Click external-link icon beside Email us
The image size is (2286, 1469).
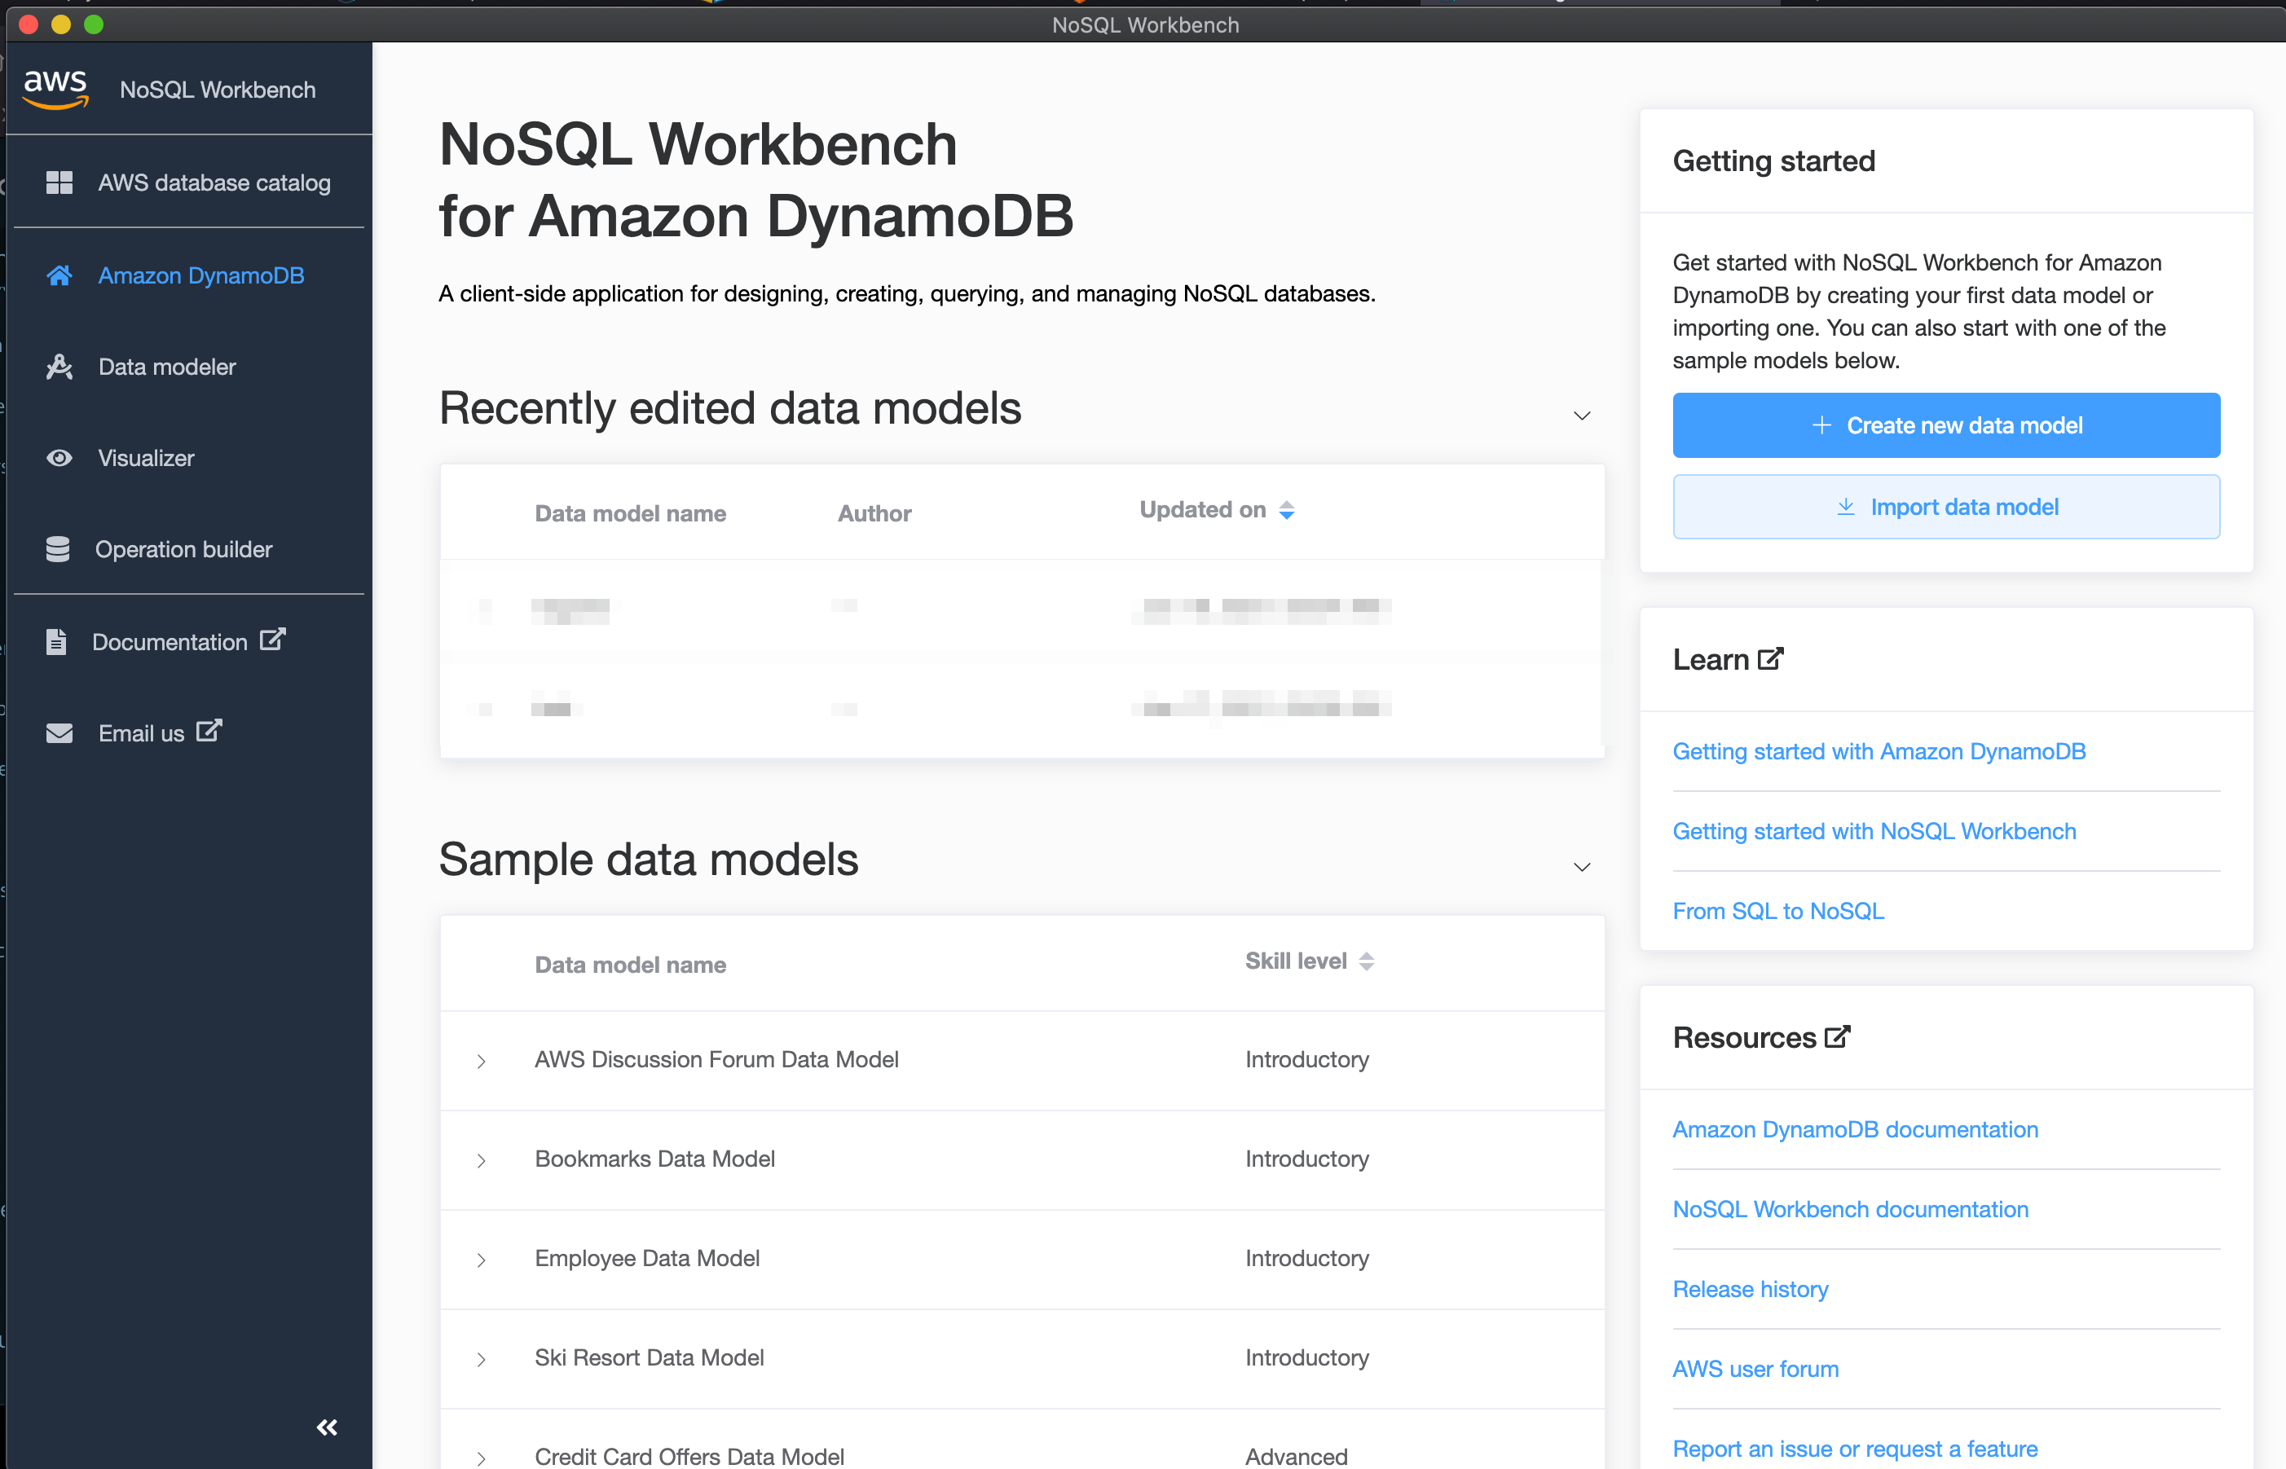tap(209, 731)
